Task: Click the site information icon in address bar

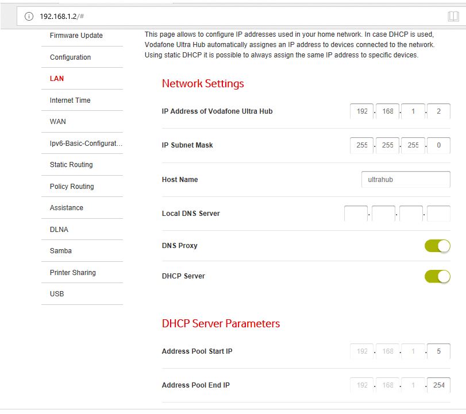Action: click(29, 16)
